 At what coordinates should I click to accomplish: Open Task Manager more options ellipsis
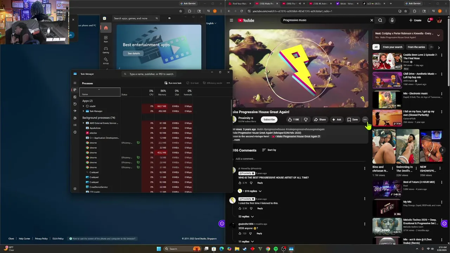pos(228,83)
